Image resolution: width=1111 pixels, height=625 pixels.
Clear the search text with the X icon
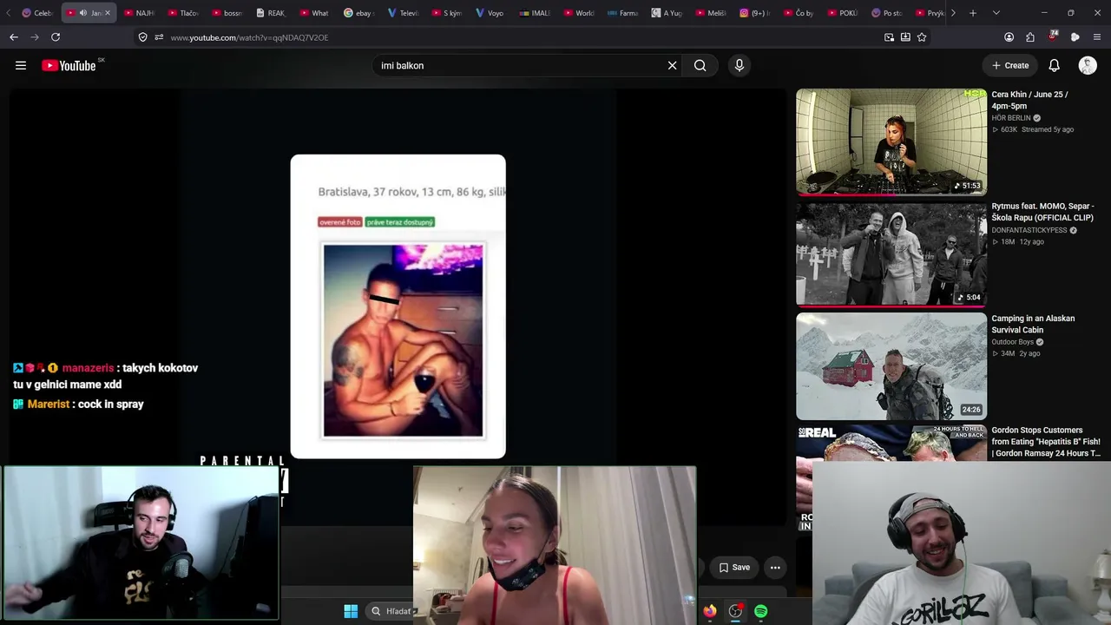pos(672,65)
